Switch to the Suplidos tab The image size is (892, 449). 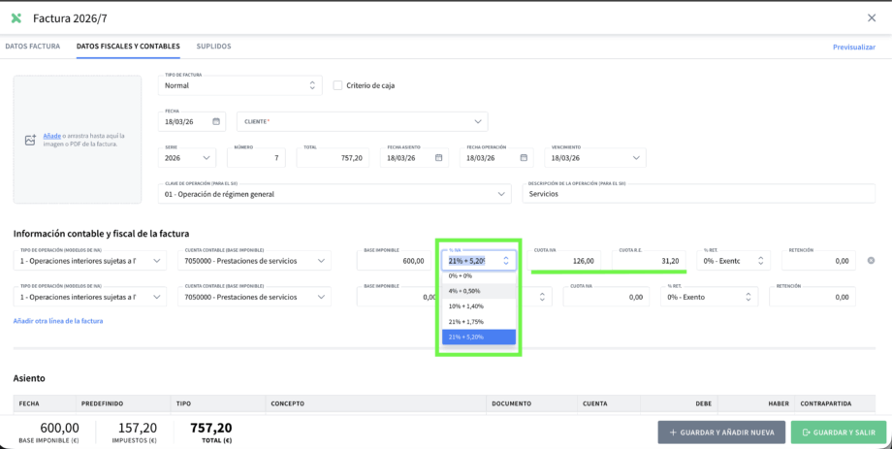(213, 46)
